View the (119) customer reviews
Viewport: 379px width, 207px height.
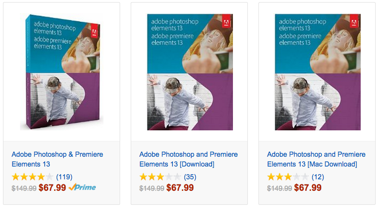coord(64,177)
